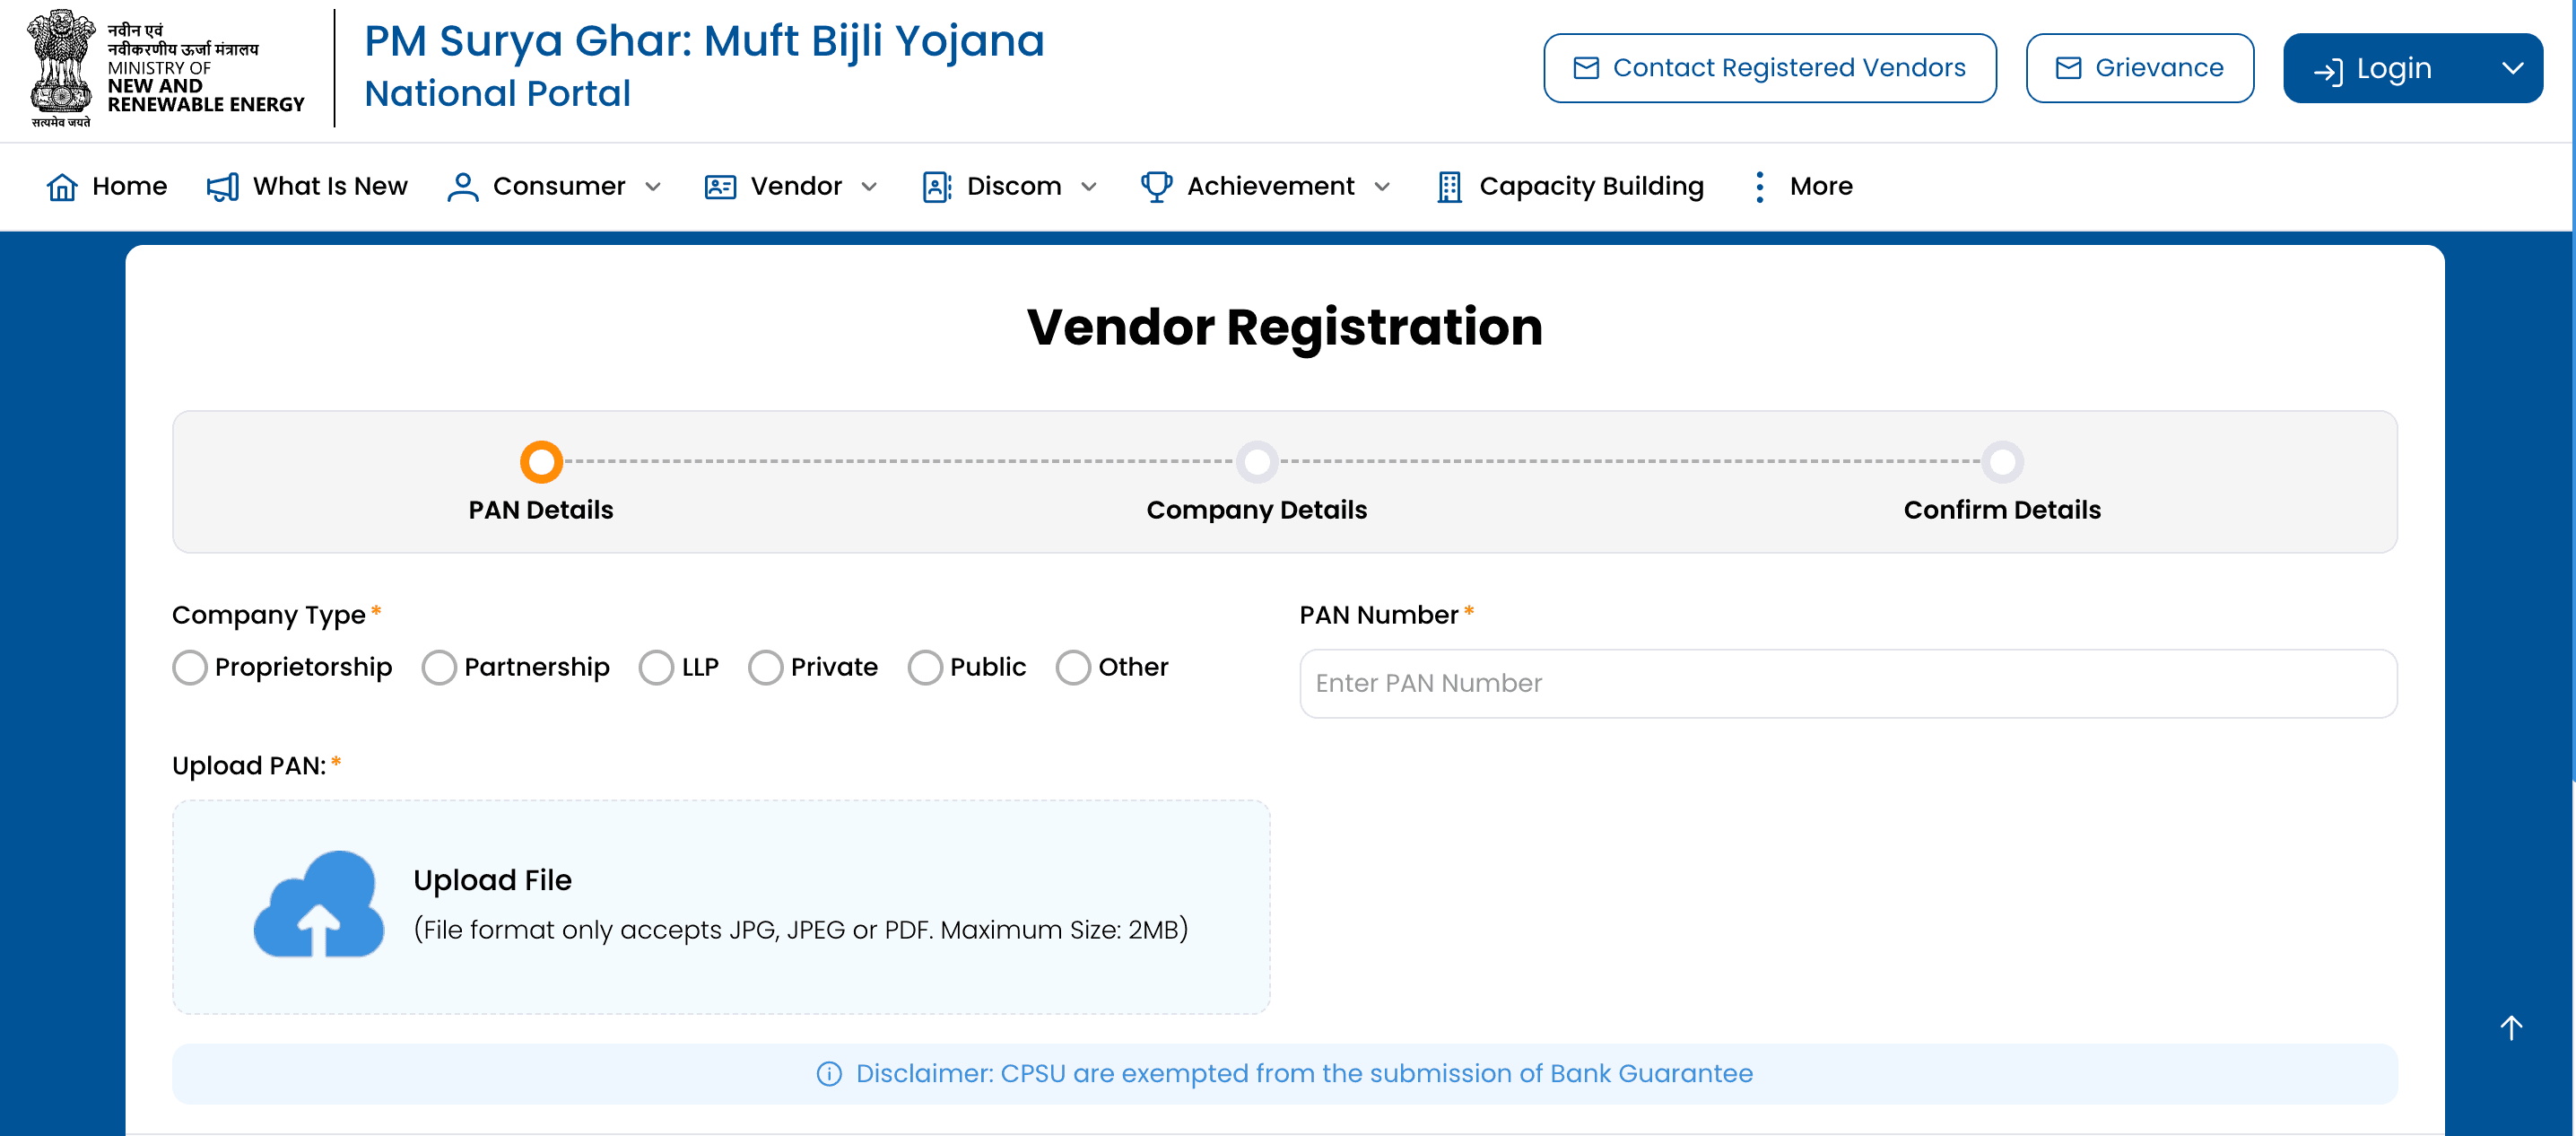Image resolution: width=2576 pixels, height=1136 pixels.
Task: Click Contact Registered Vendors button
Action: coord(1769,68)
